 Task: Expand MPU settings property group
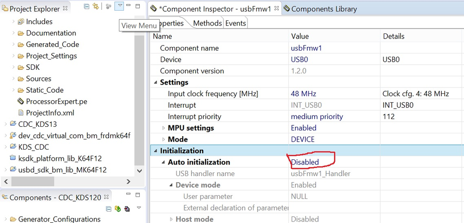click(163, 128)
